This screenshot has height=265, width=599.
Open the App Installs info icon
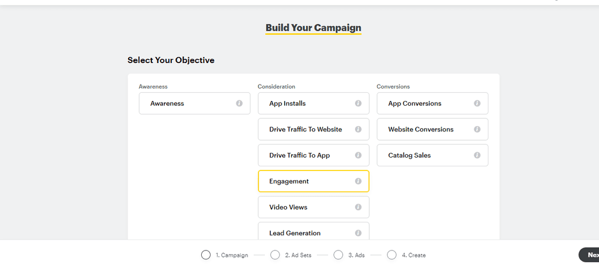358,103
